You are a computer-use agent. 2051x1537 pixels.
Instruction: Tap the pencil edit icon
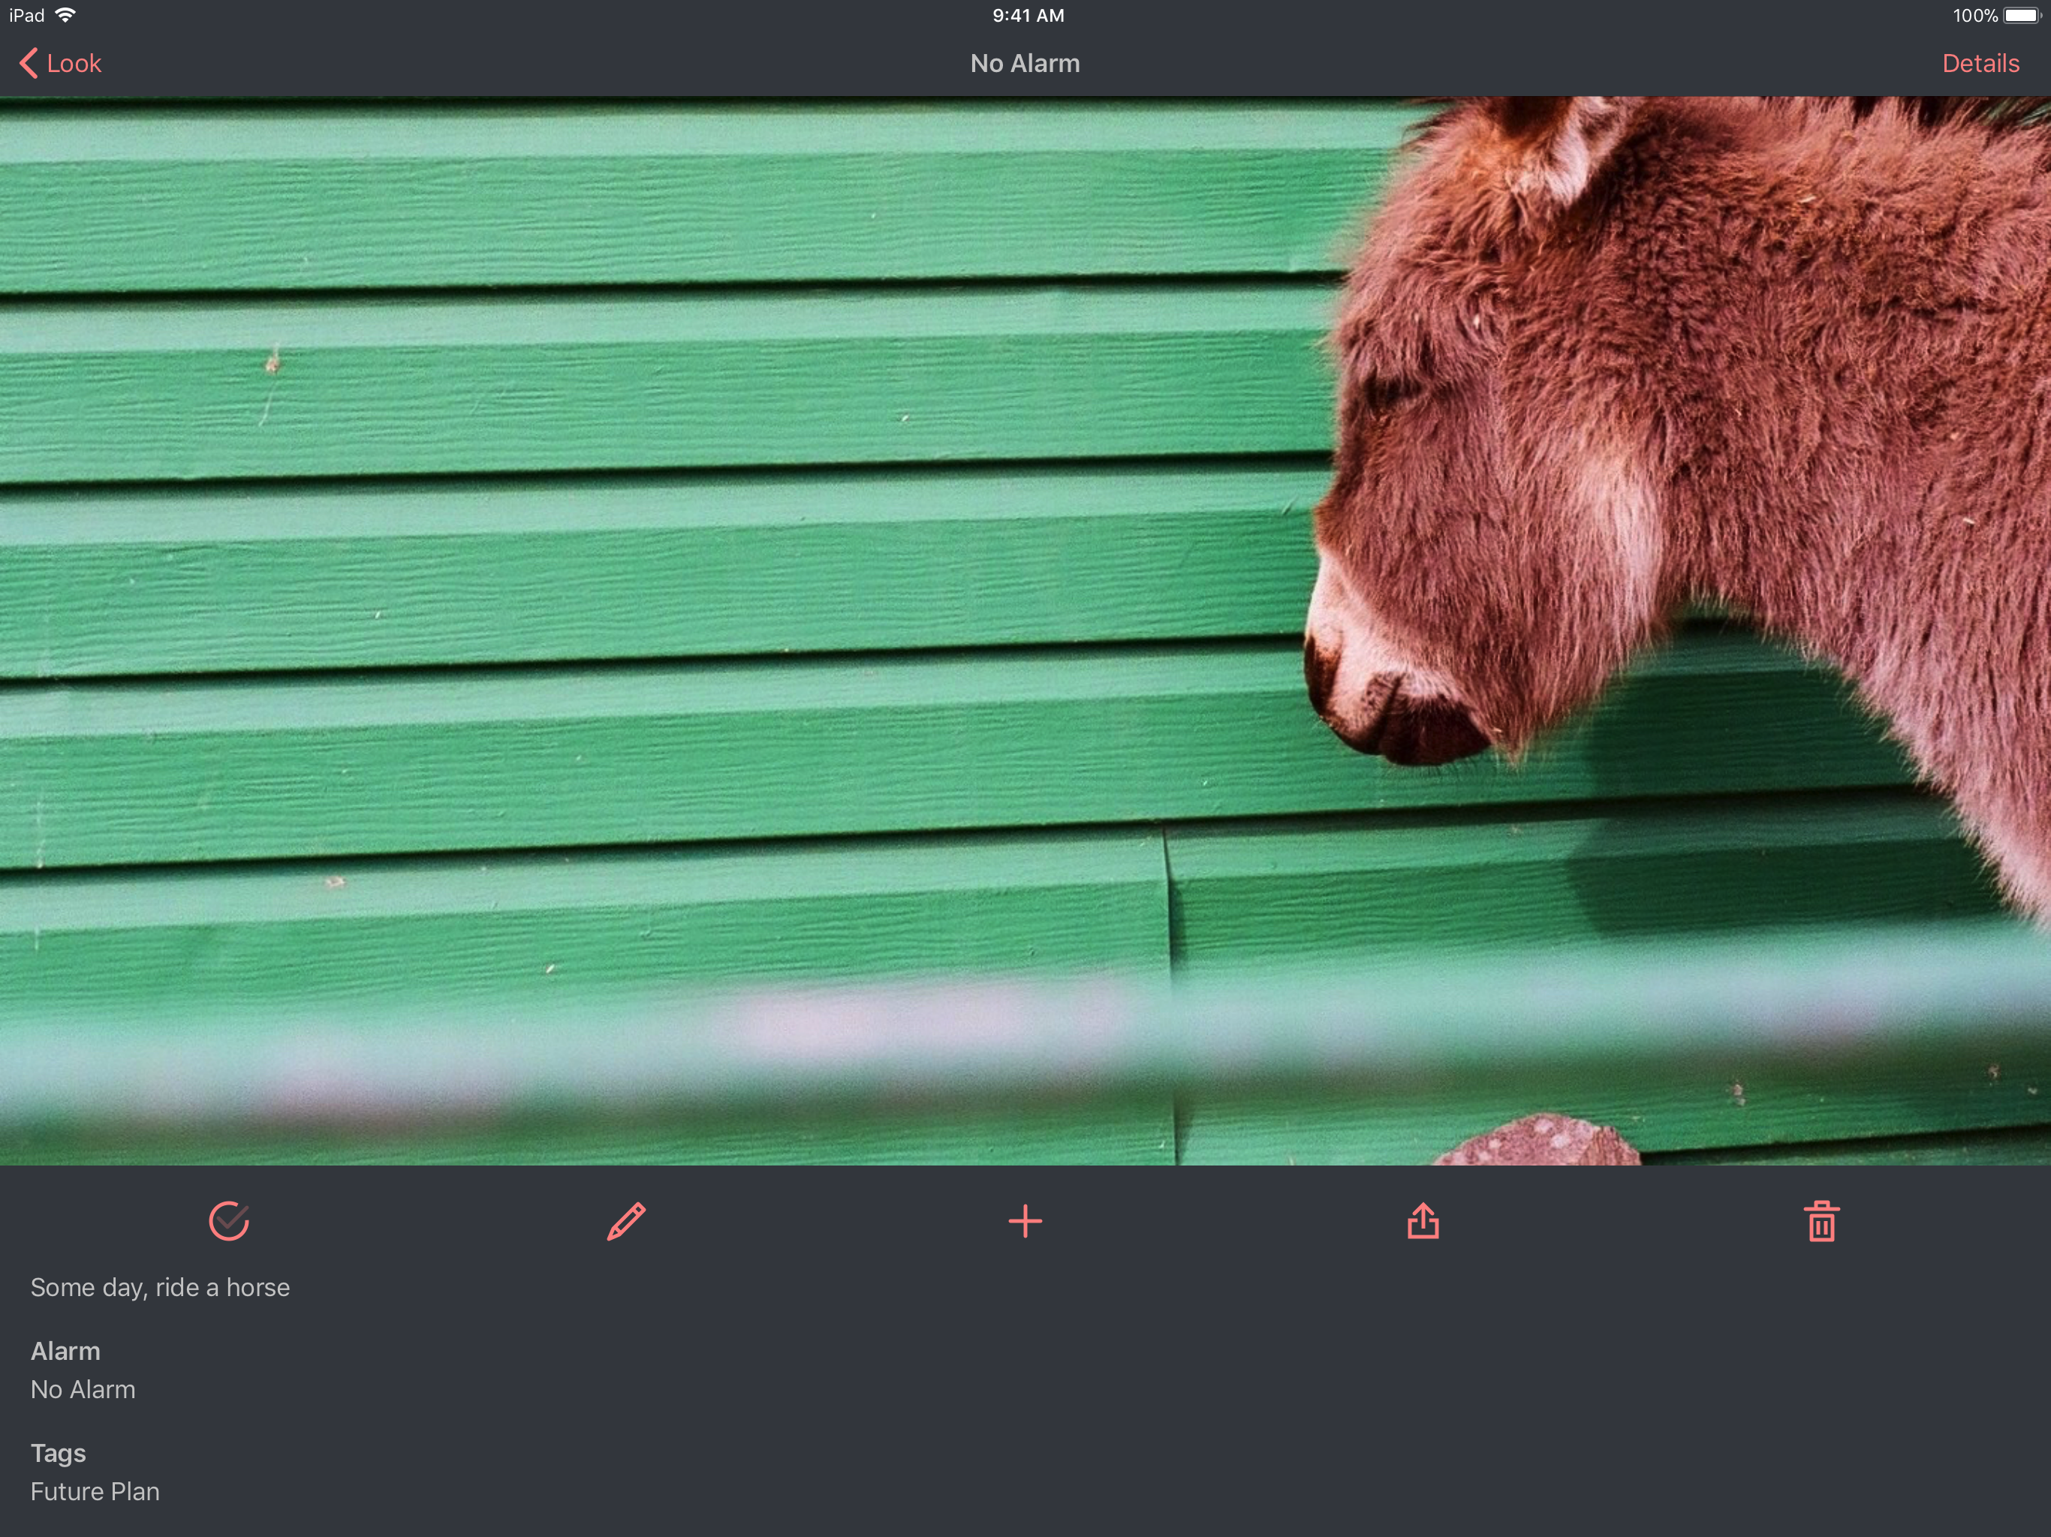point(626,1221)
